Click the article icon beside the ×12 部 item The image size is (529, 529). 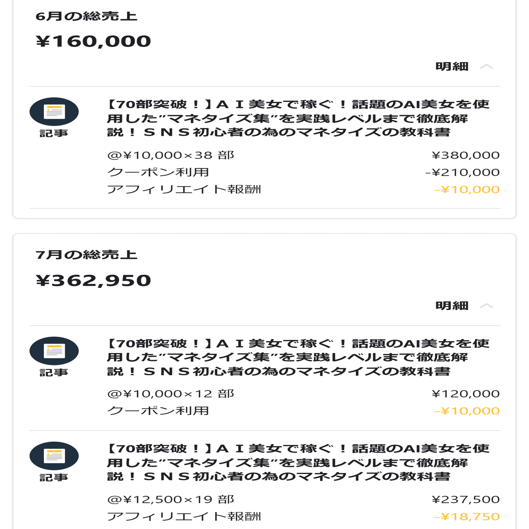click(x=54, y=351)
